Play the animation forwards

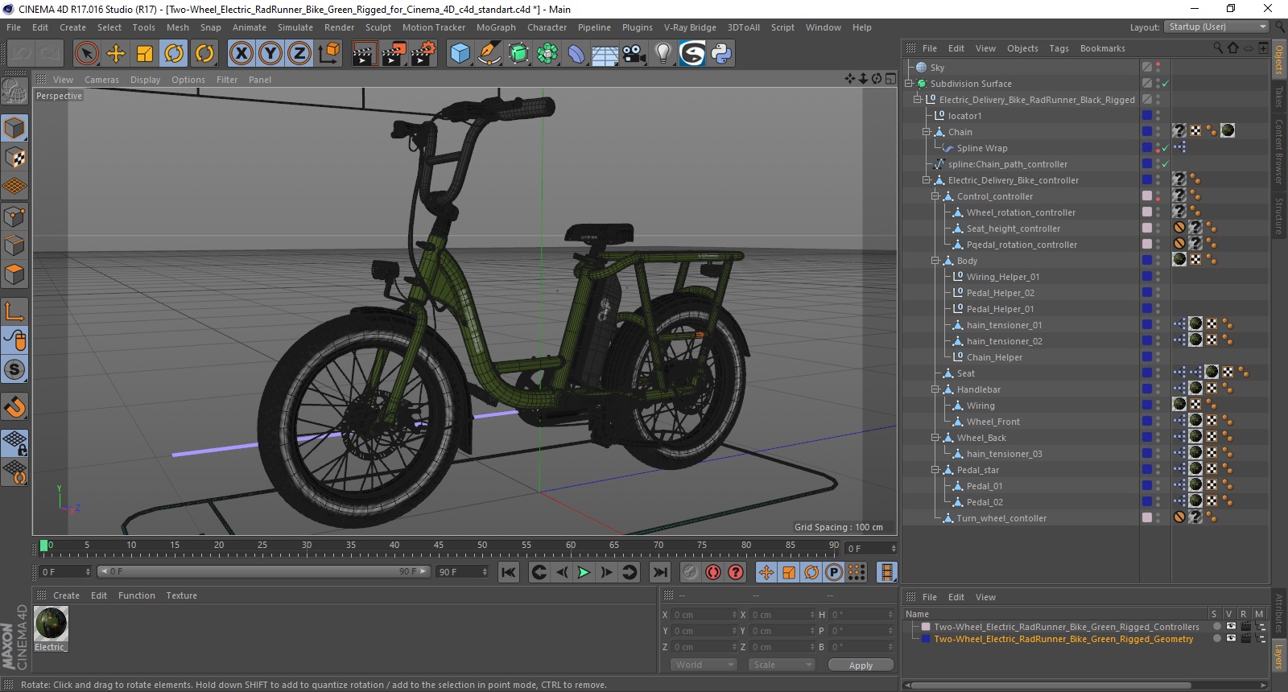click(x=584, y=572)
